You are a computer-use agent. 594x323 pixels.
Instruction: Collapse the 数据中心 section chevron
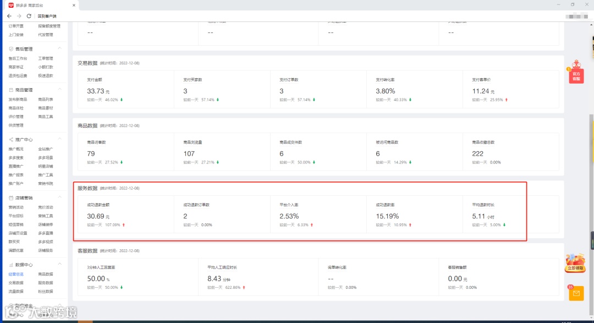(x=60, y=264)
